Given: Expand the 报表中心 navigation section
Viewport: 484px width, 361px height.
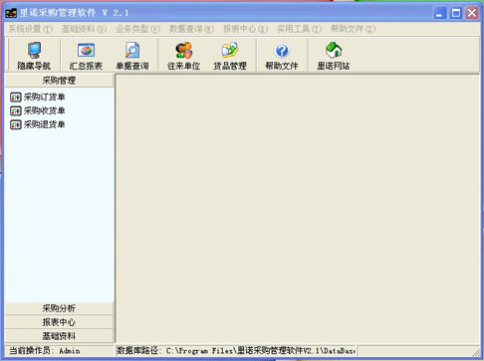Looking at the screenshot, I should pos(59,322).
